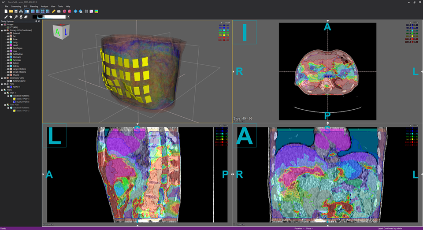Open the POI menu
This screenshot has height=230, width=423.
click(26, 7)
